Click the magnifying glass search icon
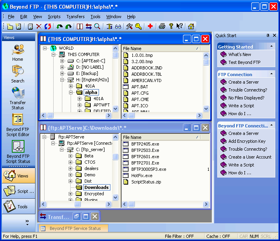280x241 pixels. (x=97, y=26)
